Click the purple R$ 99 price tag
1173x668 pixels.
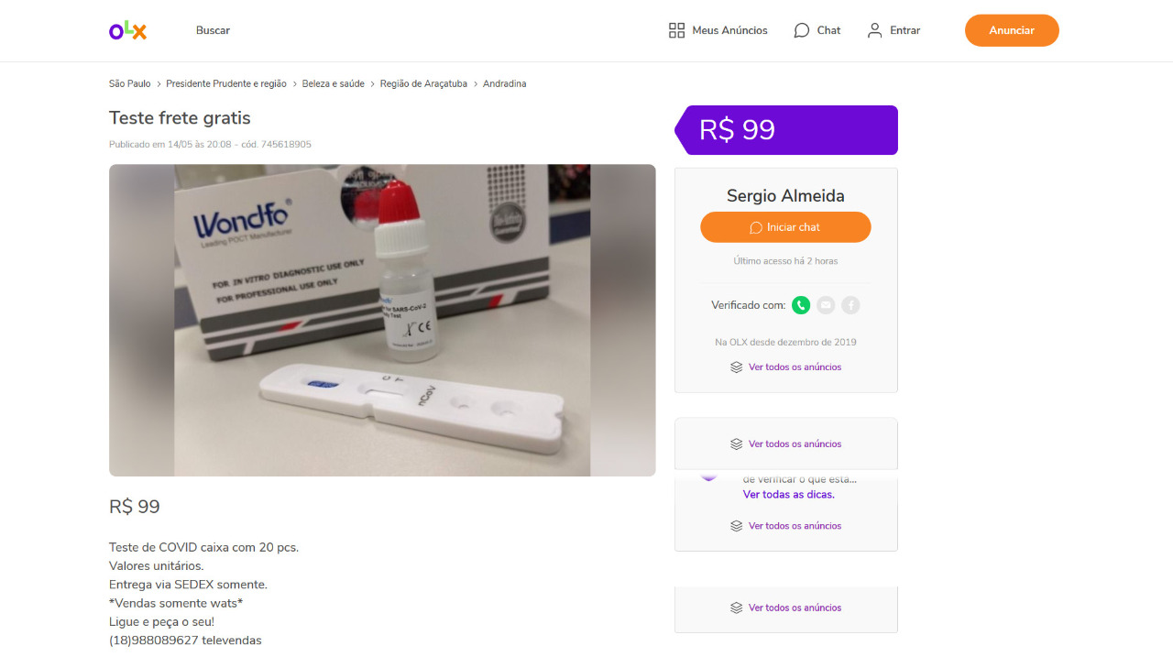[786, 130]
